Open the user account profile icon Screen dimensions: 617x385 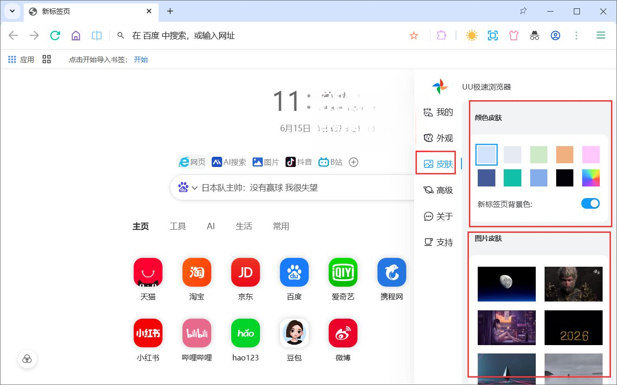555,35
